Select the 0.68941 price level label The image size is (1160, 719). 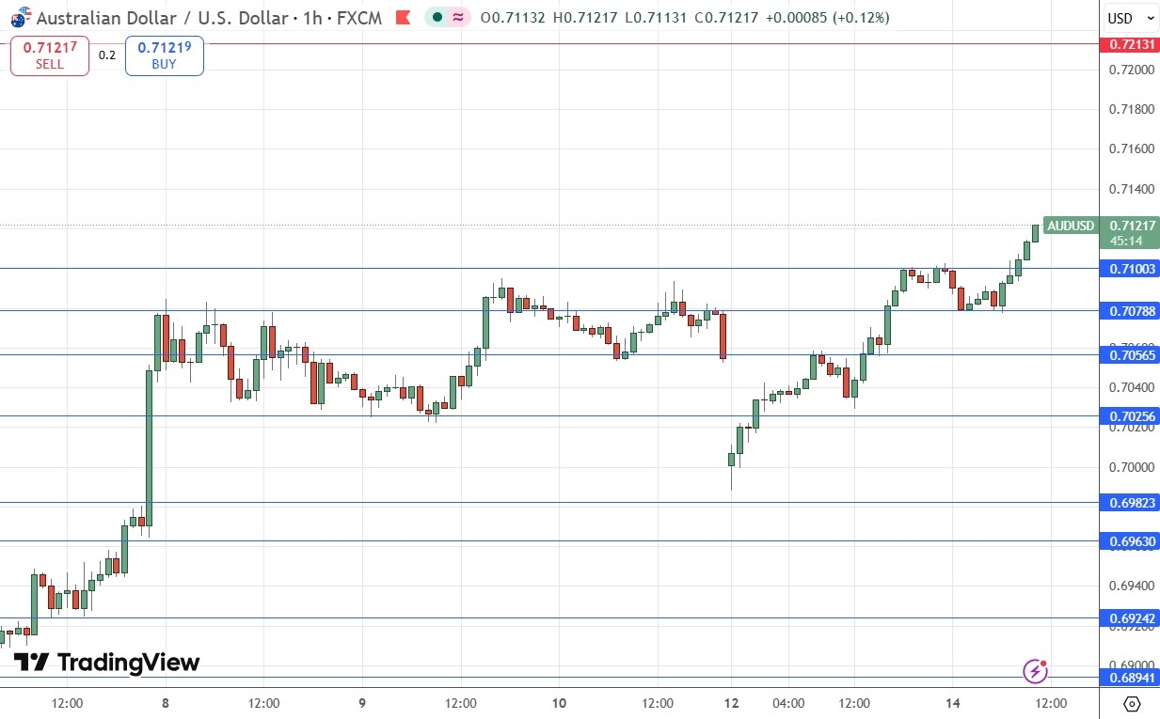coord(1131,677)
